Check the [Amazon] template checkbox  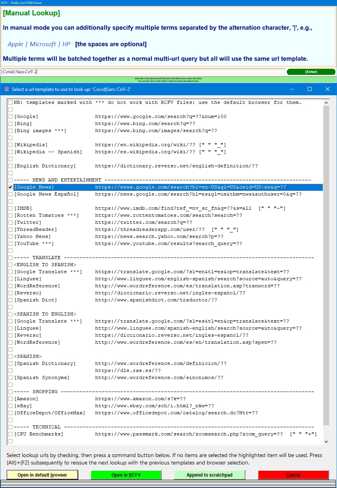point(10,399)
